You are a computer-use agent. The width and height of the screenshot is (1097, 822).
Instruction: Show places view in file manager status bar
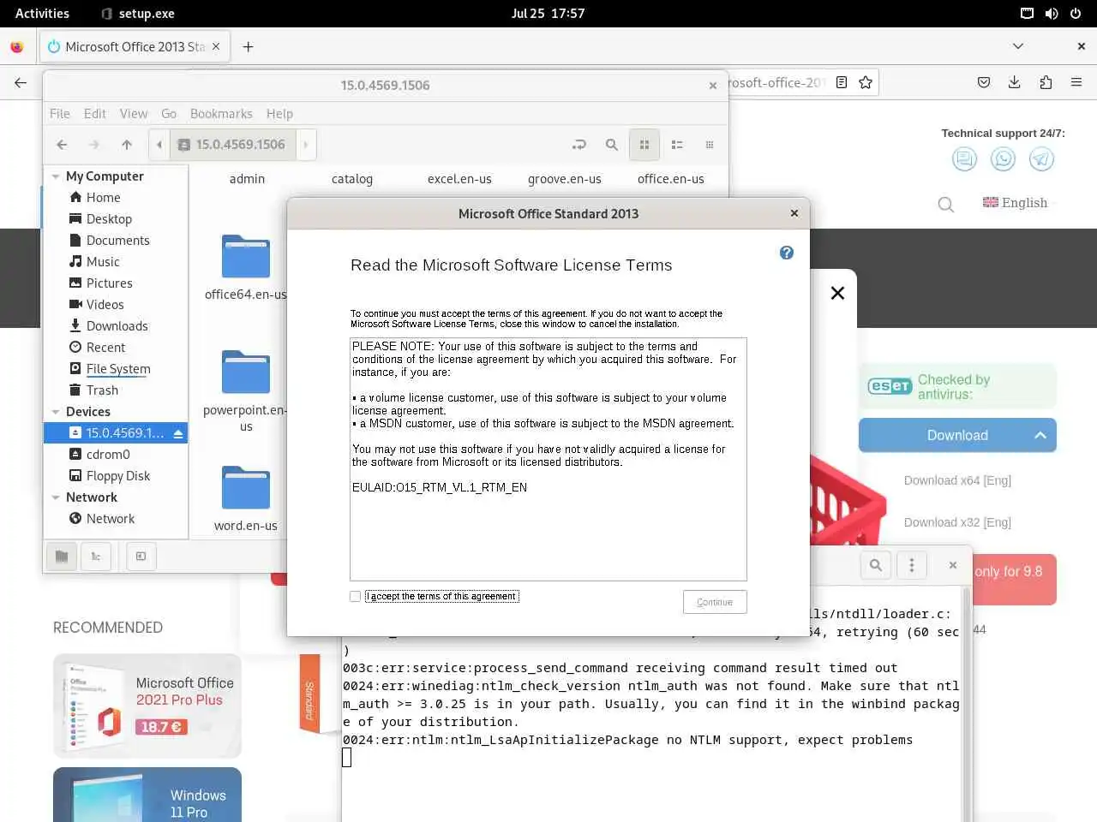[x=62, y=557]
